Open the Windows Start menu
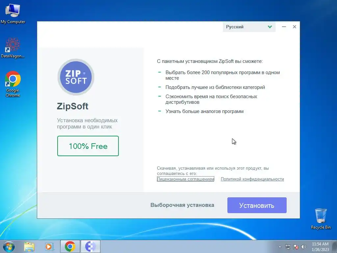The width and height of the screenshot is (337, 253). [9, 246]
